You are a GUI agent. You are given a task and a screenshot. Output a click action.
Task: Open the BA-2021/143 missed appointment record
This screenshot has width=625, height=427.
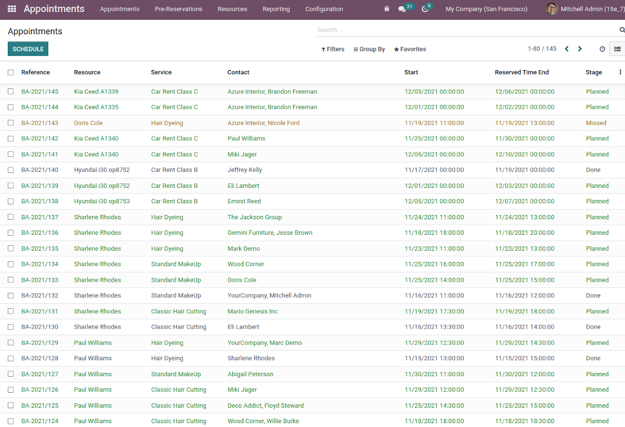(40, 123)
